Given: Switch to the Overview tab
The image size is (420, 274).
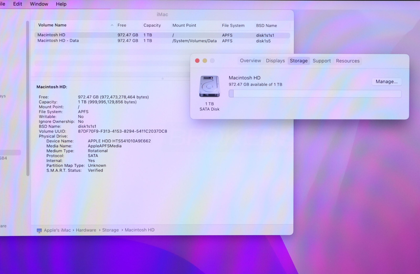Looking at the screenshot, I should point(250,61).
